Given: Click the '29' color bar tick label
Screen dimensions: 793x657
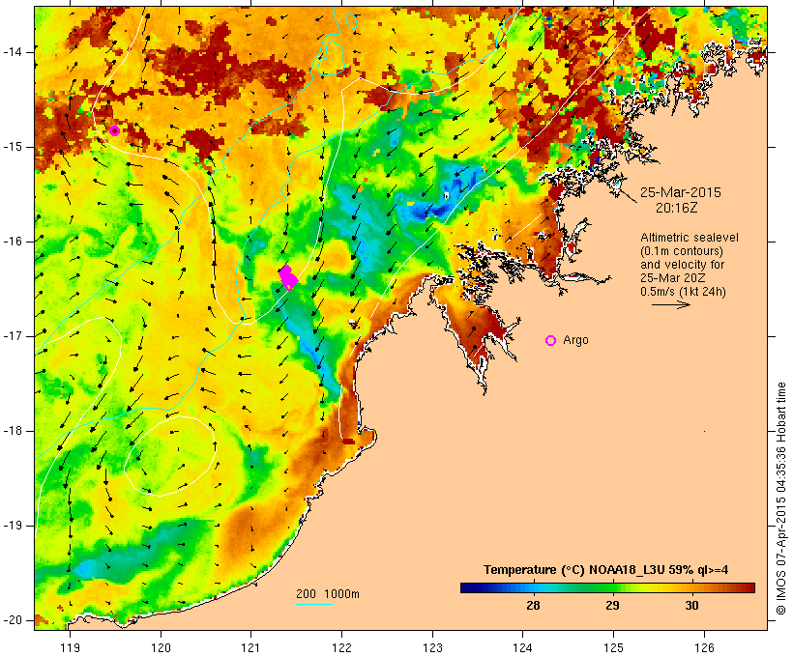Looking at the screenshot, I should pos(612,605).
